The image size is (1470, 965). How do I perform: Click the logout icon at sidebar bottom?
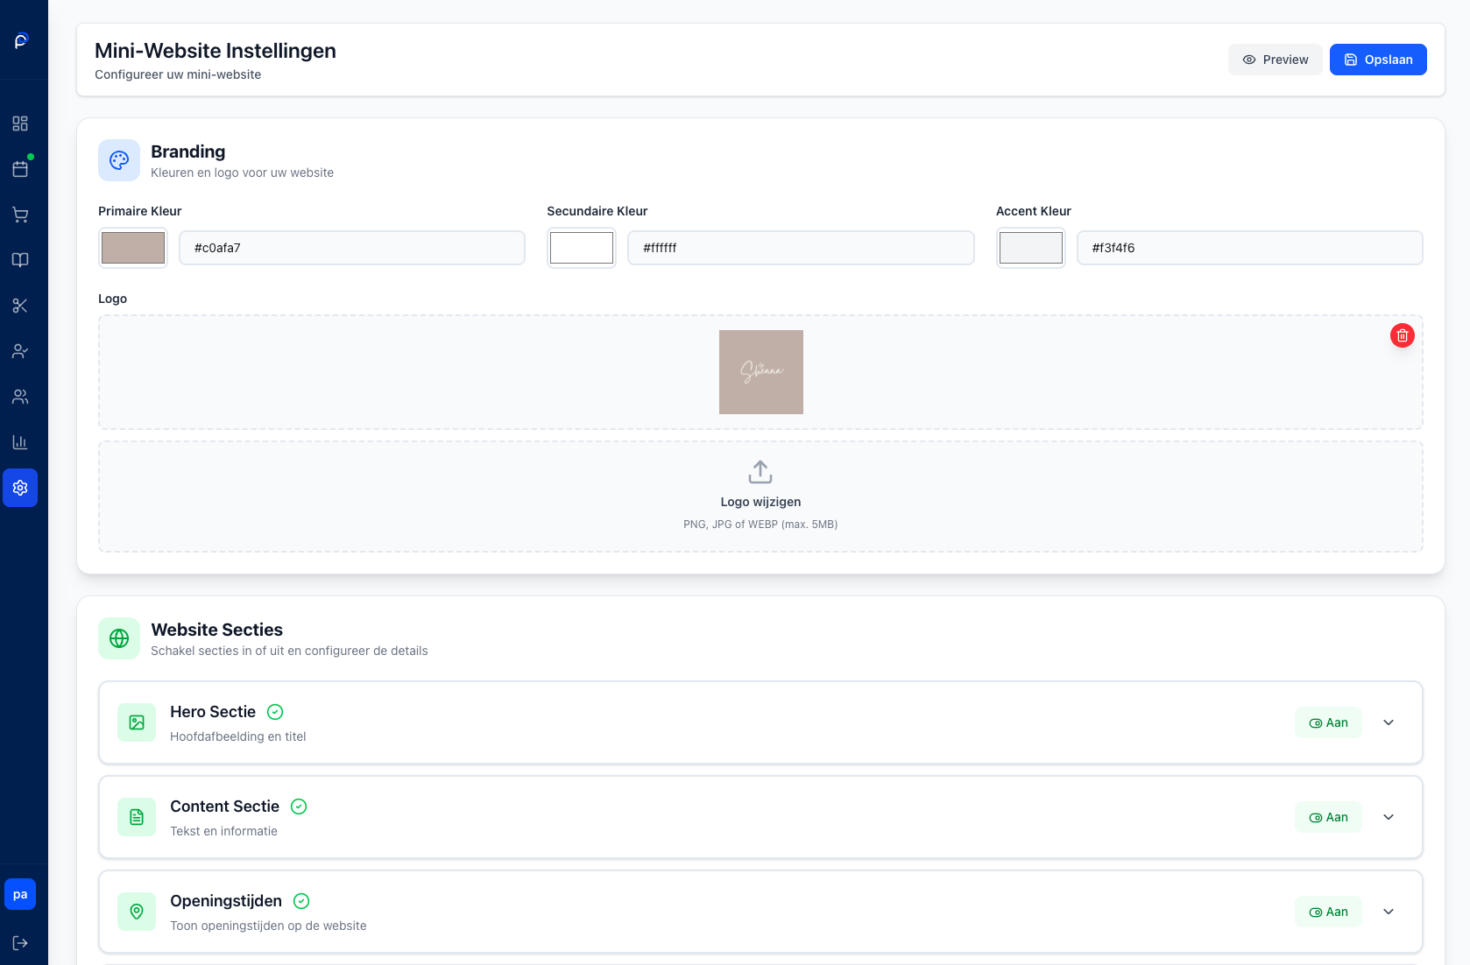point(20,943)
